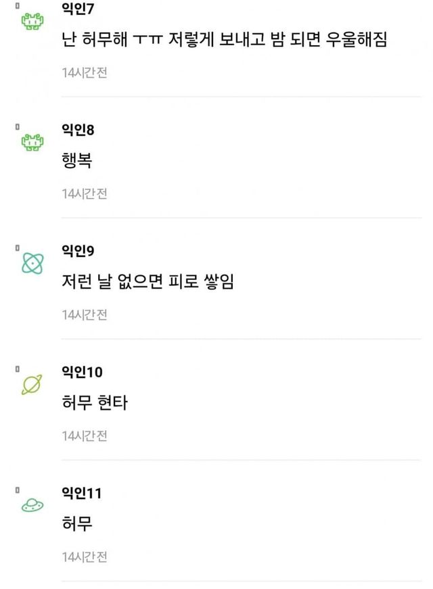The image size is (433, 589).
Task: Select the 익인9 username
Action: (77, 251)
